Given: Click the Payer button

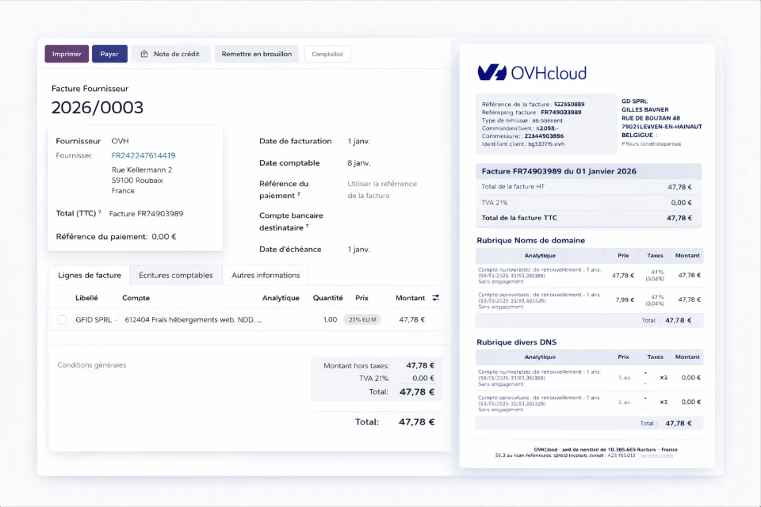Looking at the screenshot, I should click(109, 54).
